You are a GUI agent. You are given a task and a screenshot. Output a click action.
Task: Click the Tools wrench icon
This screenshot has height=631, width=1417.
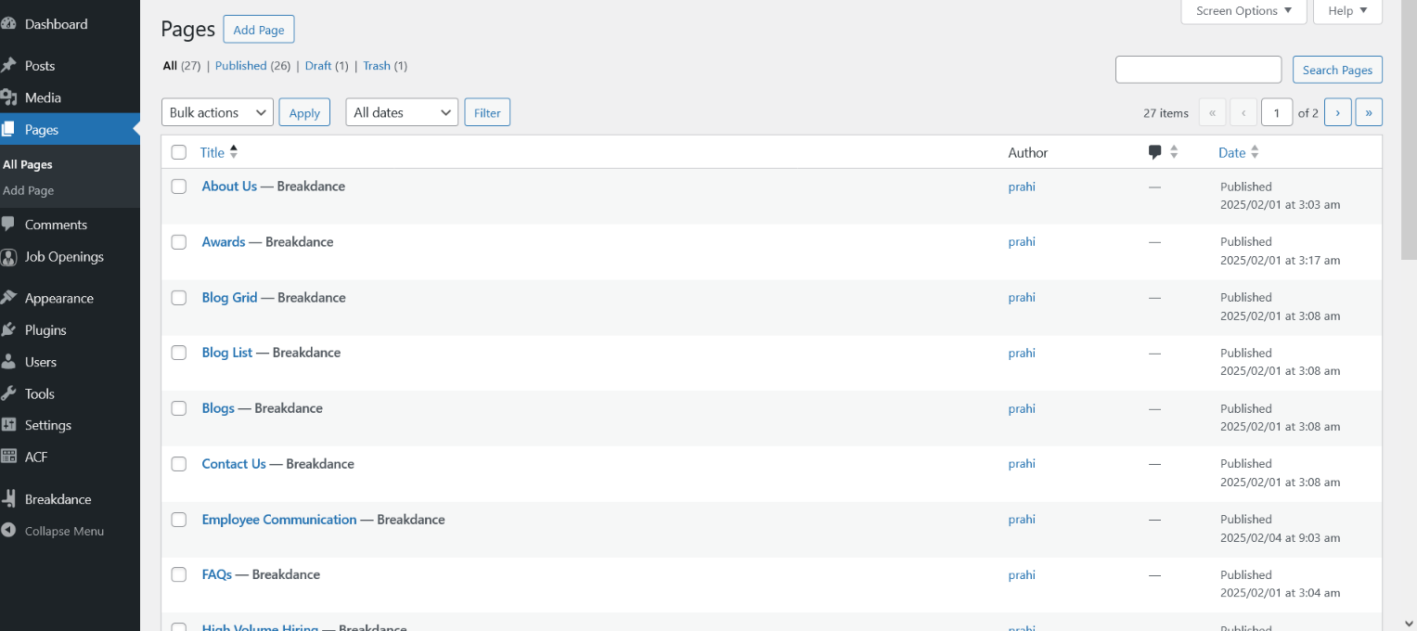(8, 393)
